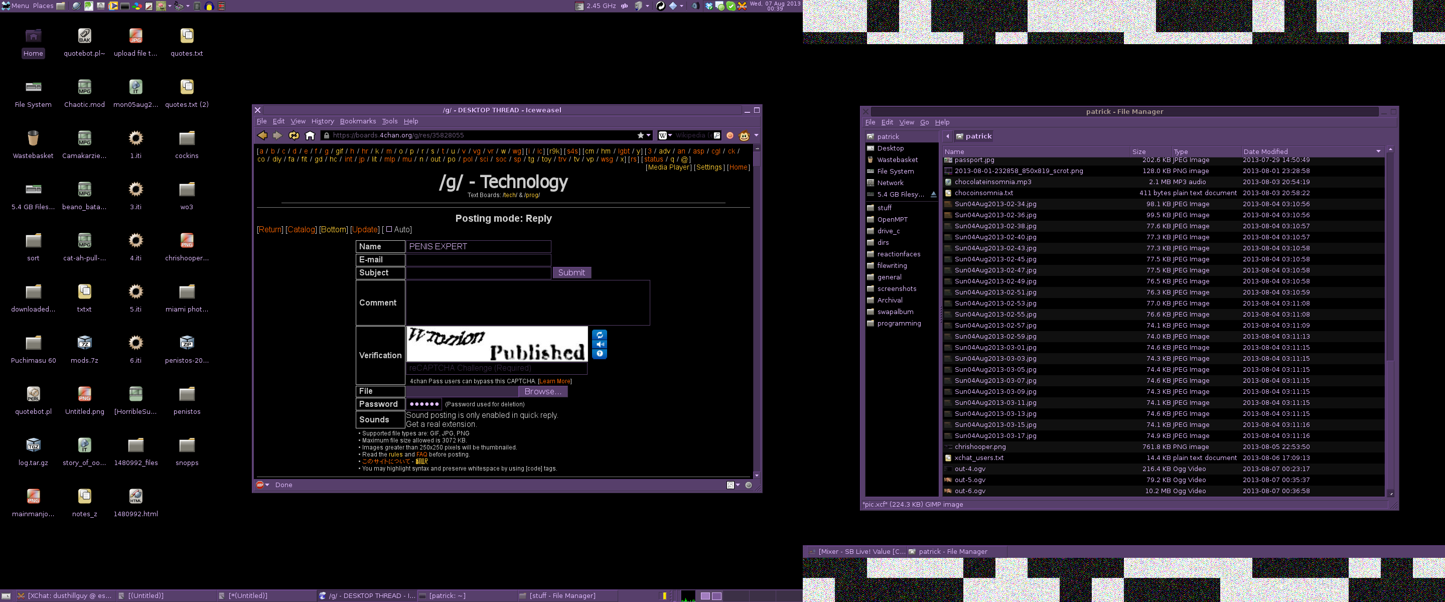Image resolution: width=1445 pixels, height=602 pixels.
Task: Open the Greasemonkey dropdown arrow
Action: point(756,135)
